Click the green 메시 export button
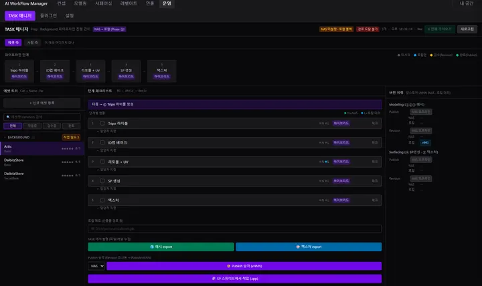 (x=161, y=247)
